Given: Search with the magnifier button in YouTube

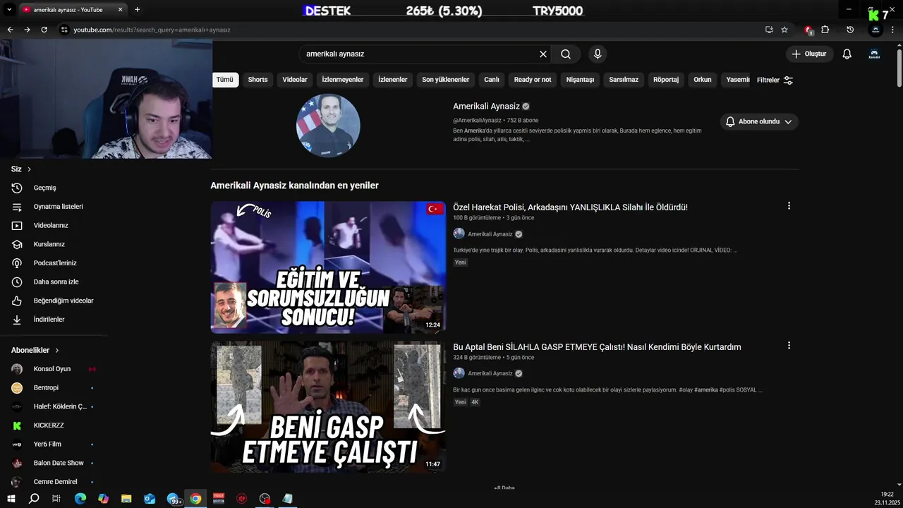Looking at the screenshot, I should pos(566,54).
